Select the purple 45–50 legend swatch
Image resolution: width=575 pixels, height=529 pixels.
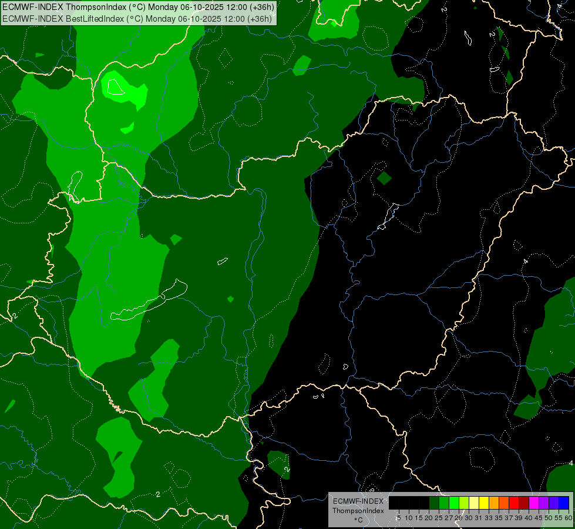point(544,503)
